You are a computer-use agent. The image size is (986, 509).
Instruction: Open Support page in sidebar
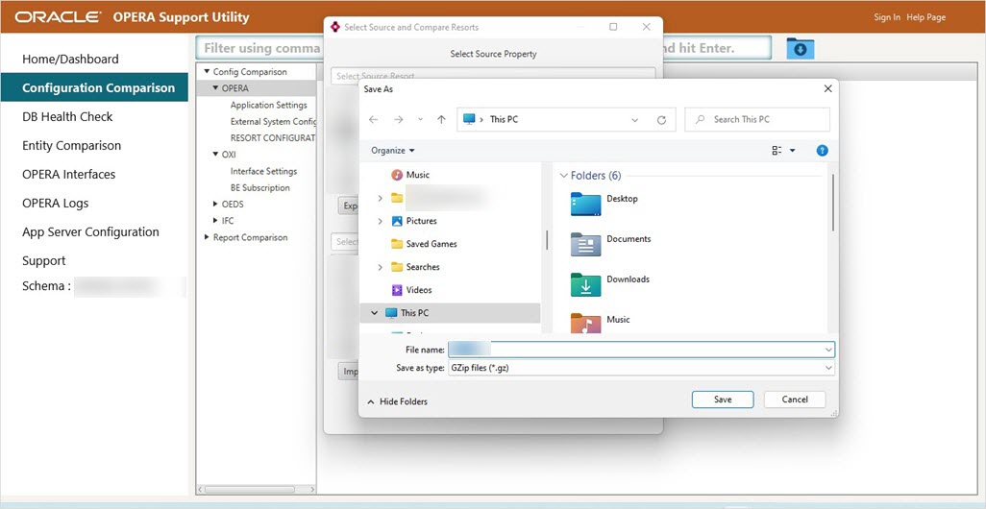[44, 261]
